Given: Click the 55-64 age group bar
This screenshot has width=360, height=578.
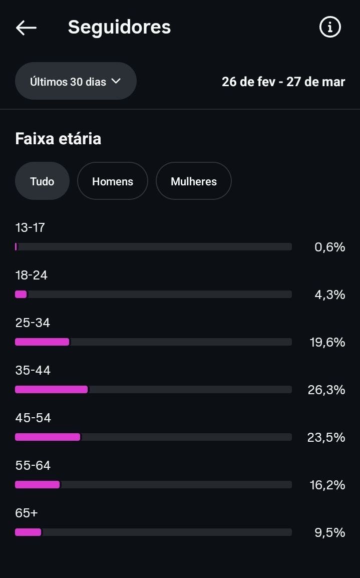Looking at the screenshot, I should pyautogui.click(x=153, y=485).
